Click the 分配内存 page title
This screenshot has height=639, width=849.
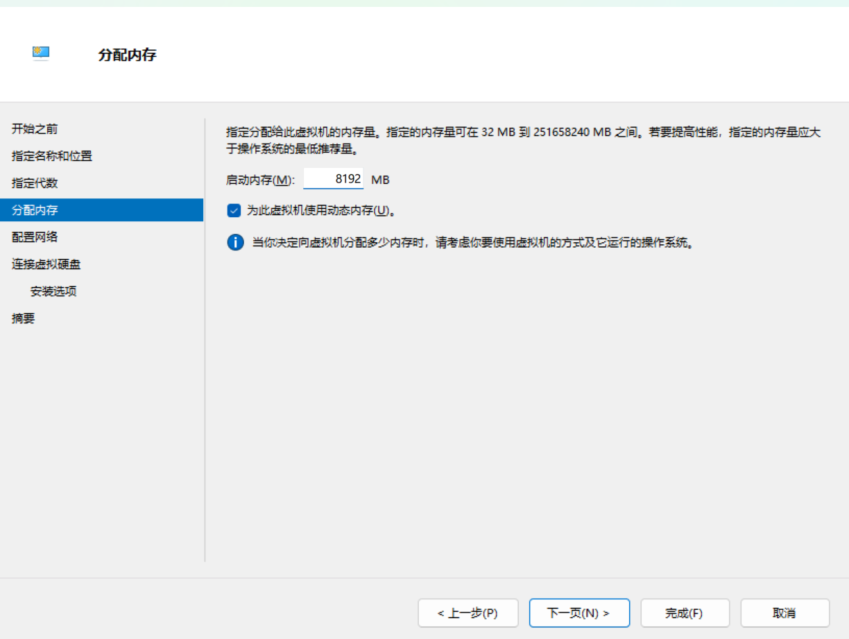pyautogui.click(x=128, y=55)
